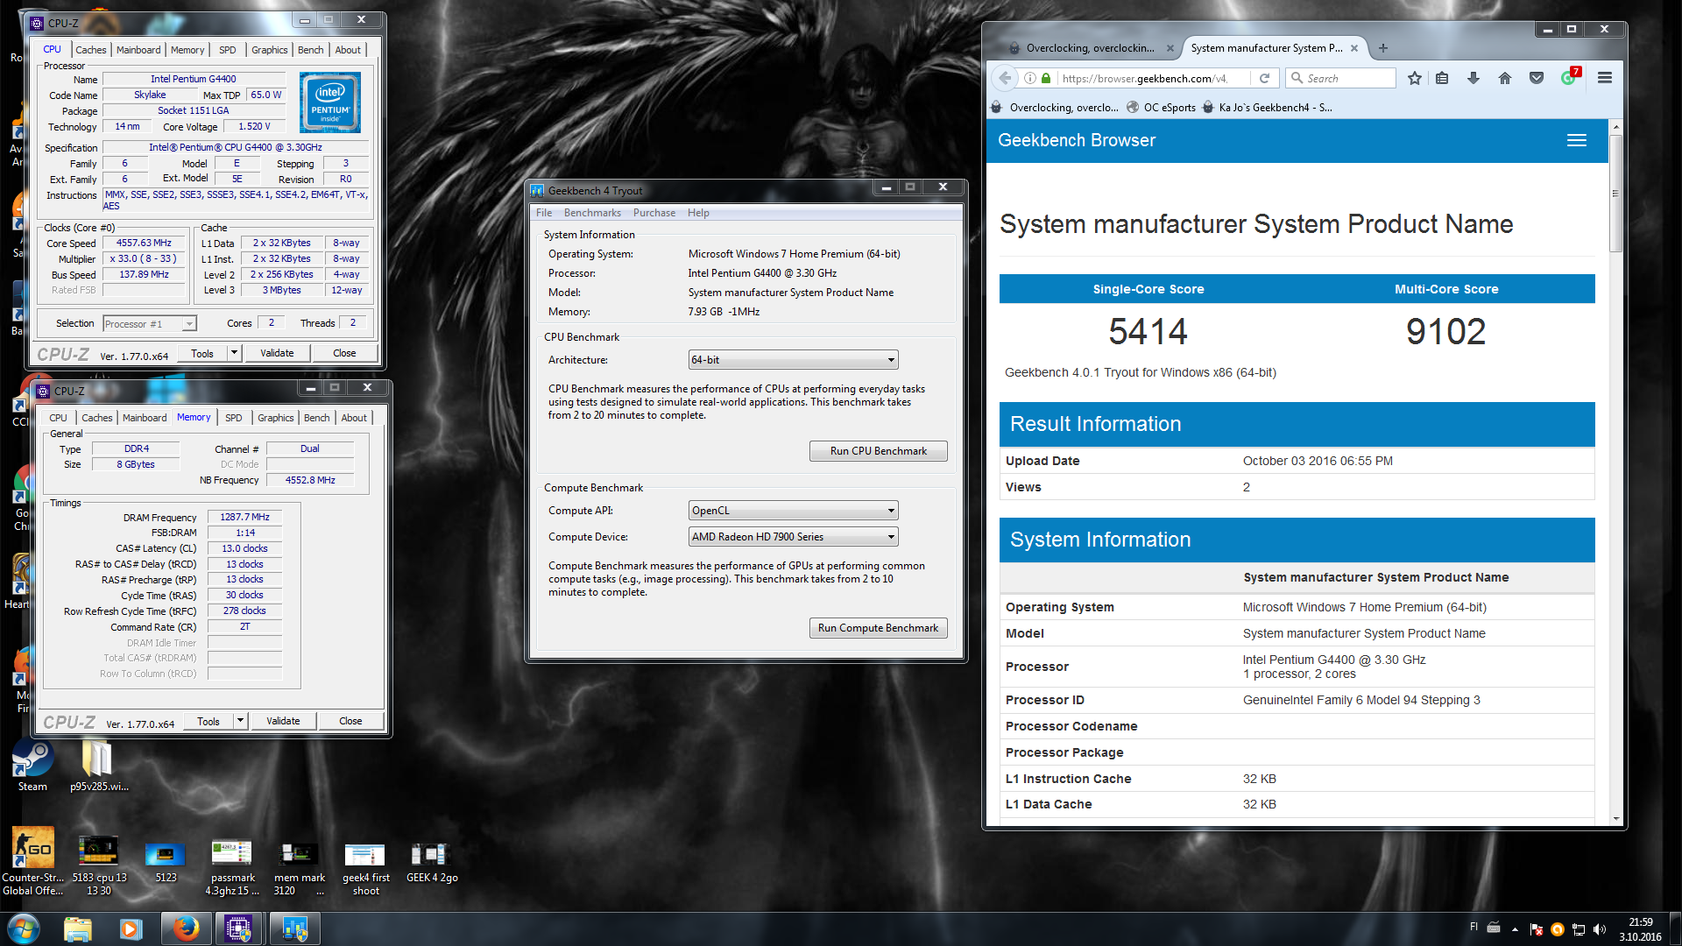Expand Tools dropdown arrow in lower CPU-Z

click(240, 721)
